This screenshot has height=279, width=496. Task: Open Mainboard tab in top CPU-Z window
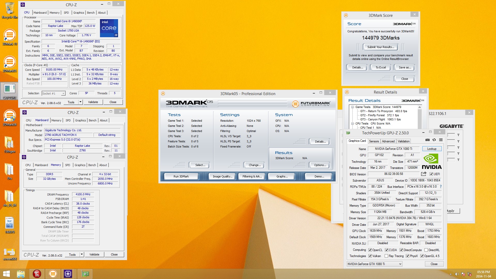[x=40, y=13]
